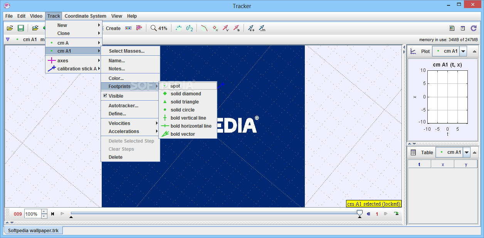This screenshot has width=484, height=238.
Task: Choose solid diamond footprint
Action: (188, 94)
